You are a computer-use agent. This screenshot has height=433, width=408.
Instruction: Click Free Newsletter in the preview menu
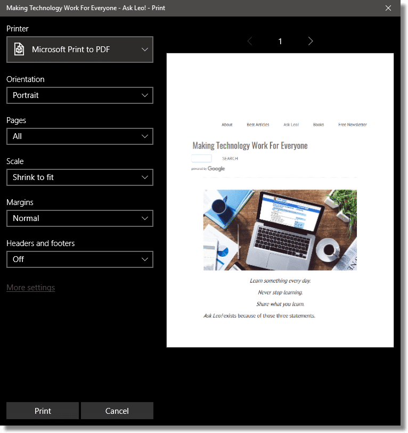coord(352,125)
